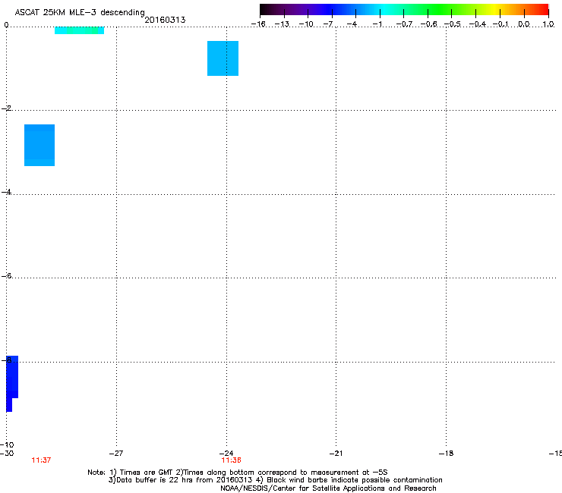Click the note line about Times are GMT
562x493 pixels.
coord(237,473)
